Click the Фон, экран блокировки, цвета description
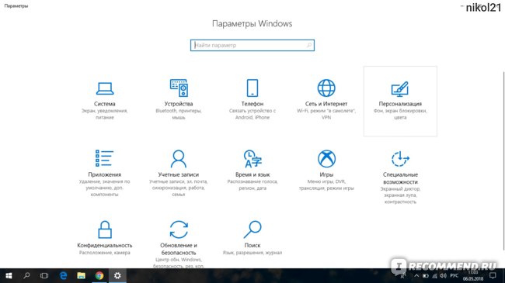The width and height of the screenshot is (505, 283). tap(400, 114)
